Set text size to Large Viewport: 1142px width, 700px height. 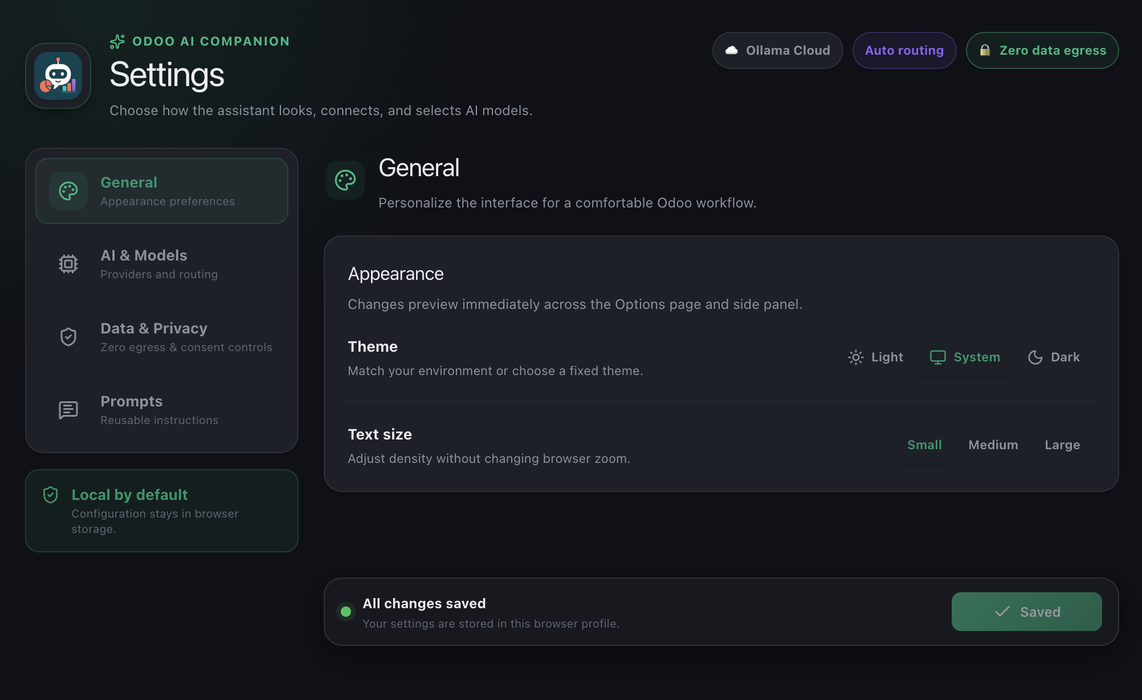[1062, 445]
